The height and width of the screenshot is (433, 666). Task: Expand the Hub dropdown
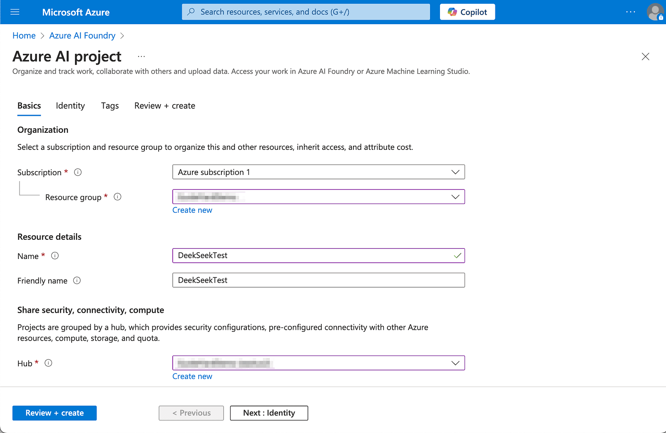tap(318, 363)
